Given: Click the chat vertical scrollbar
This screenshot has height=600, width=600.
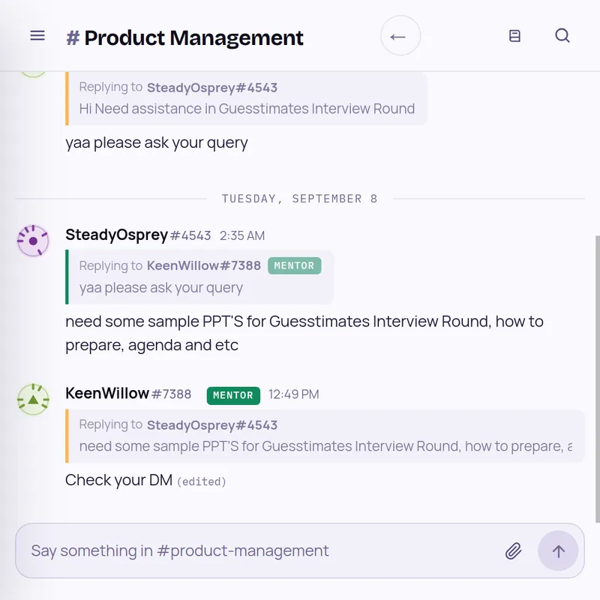Looking at the screenshot, I should coord(597,379).
